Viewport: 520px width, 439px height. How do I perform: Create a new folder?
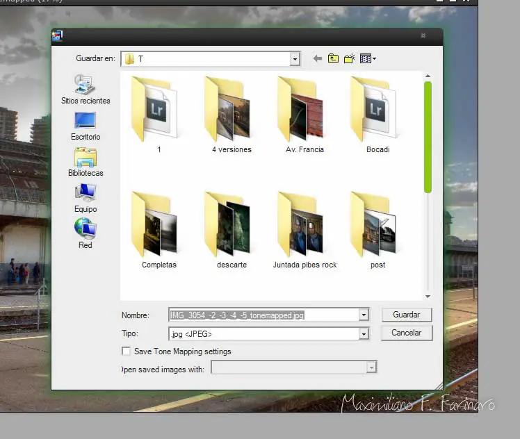click(350, 58)
